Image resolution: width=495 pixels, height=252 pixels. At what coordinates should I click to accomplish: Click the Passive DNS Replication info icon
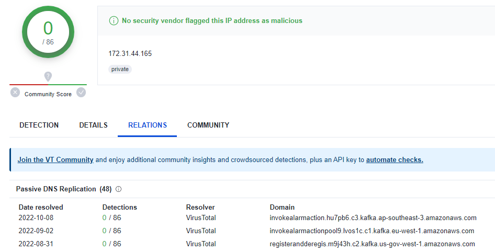[119, 189]
